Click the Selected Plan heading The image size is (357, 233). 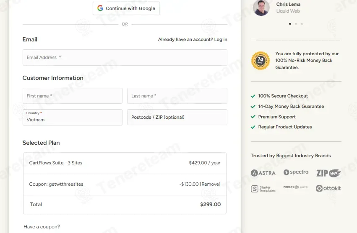click(41, 143)
